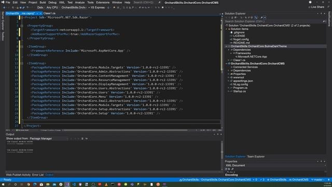Expand the Program.cs node
Image resolution: width=332 pixels, height=187 pixels.
(229, 88)
